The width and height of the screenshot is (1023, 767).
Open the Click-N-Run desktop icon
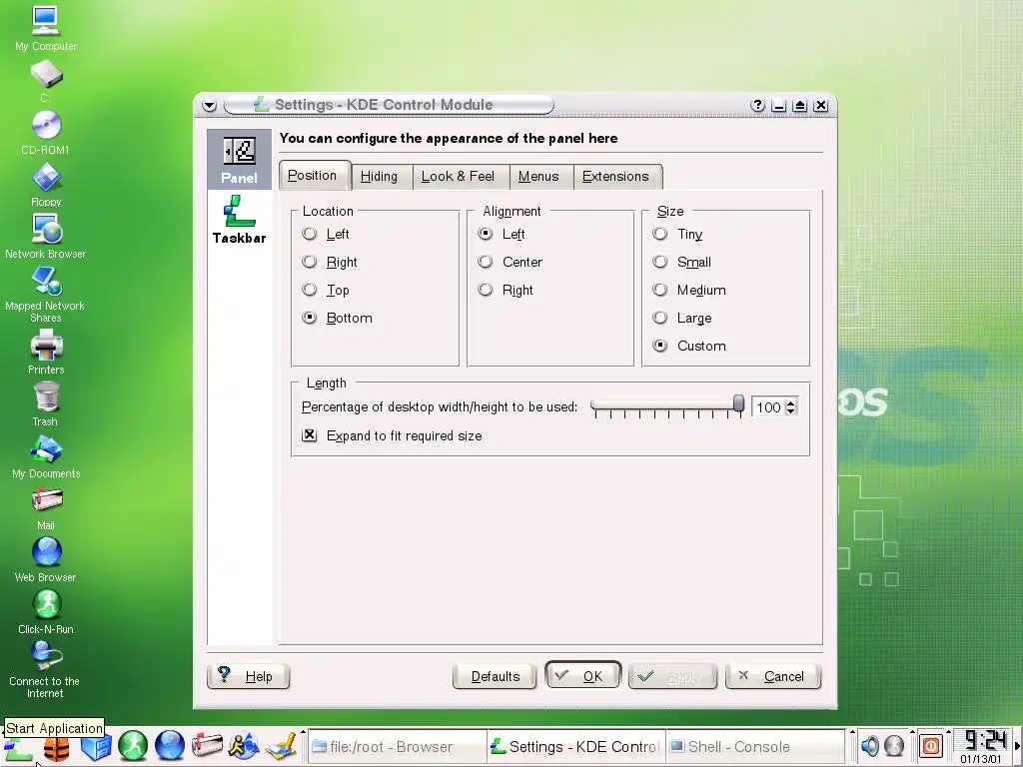[x=46, y=612]
